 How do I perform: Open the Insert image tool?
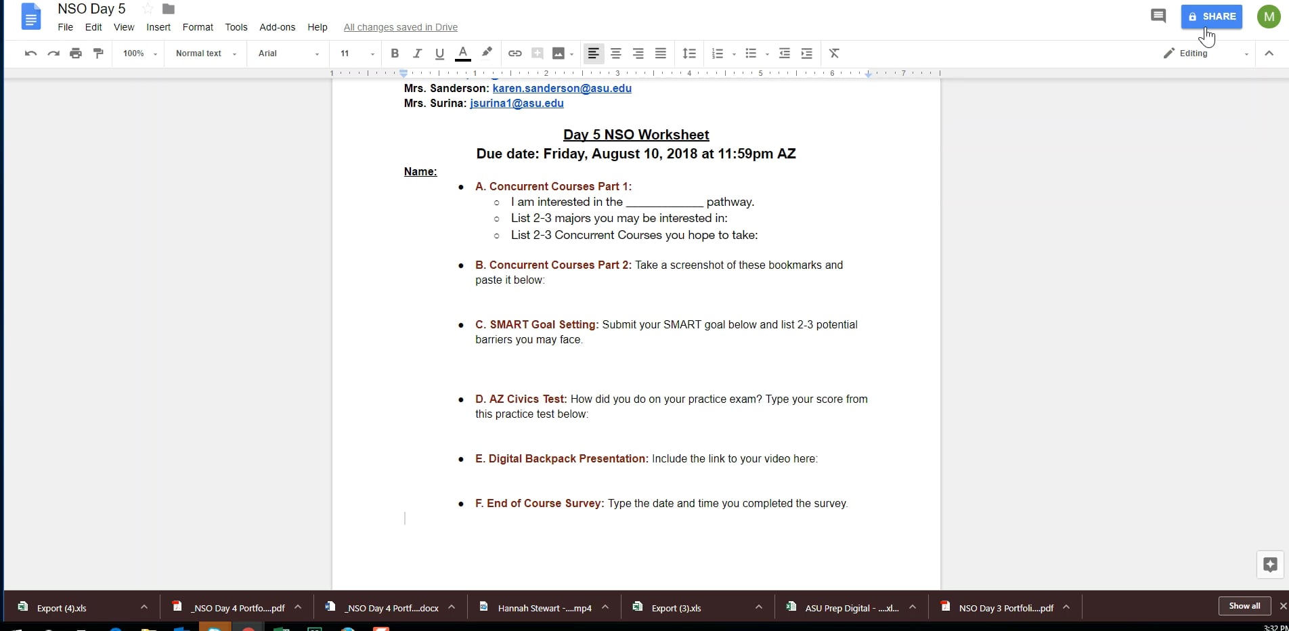[559, 53]
